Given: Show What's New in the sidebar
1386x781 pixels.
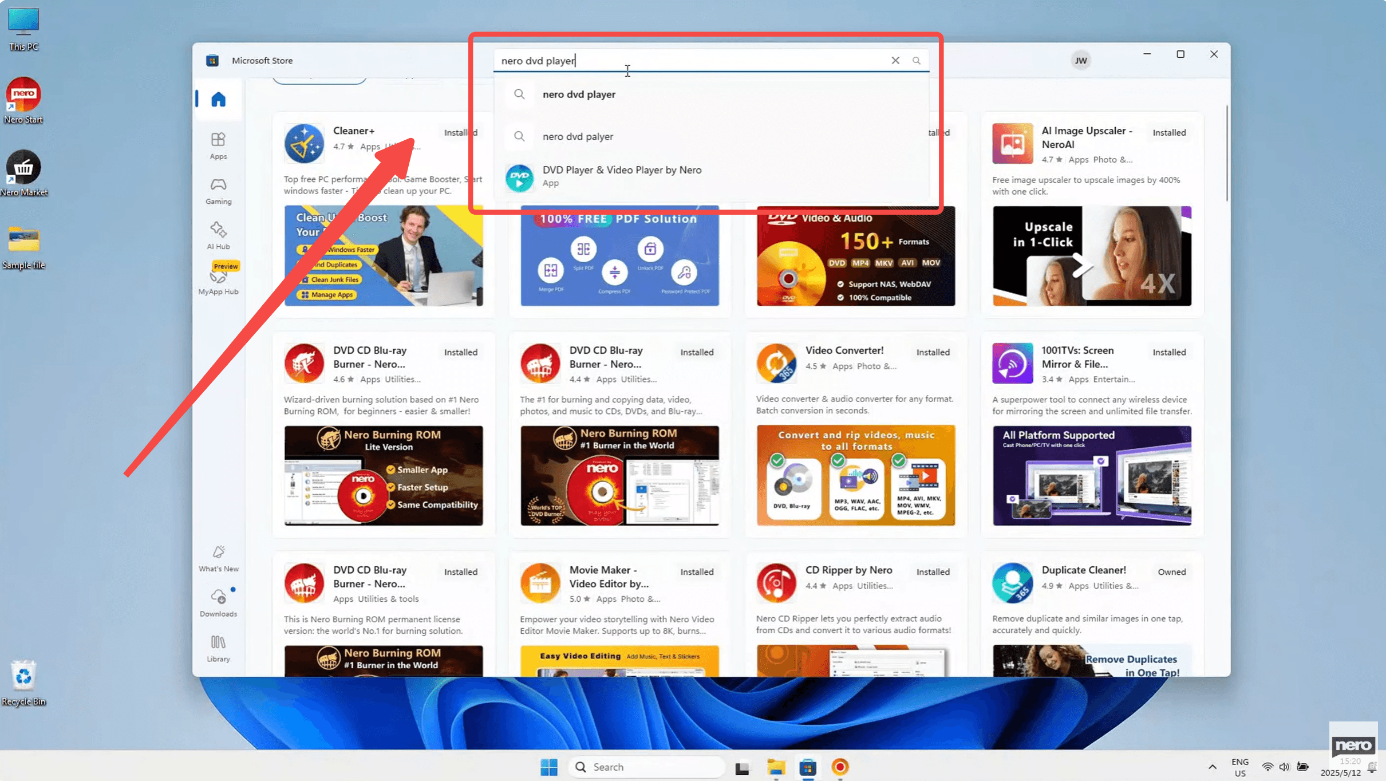Looking at the screenshot, I should [x=218, y=558].
